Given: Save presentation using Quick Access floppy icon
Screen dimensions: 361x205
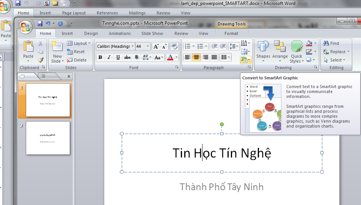Looking at the screenshot, I should pos(40,24).
